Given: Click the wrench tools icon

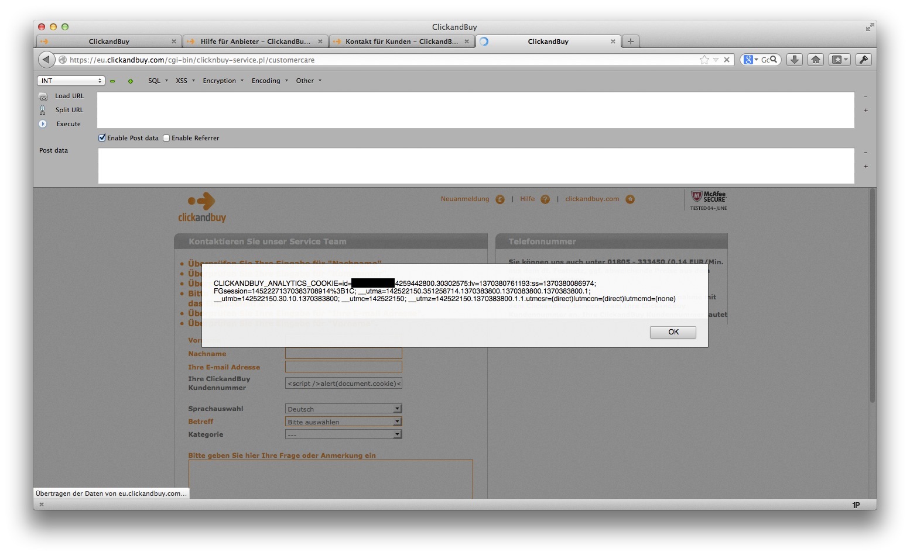Looking at the screenshot, I should 864,60.
